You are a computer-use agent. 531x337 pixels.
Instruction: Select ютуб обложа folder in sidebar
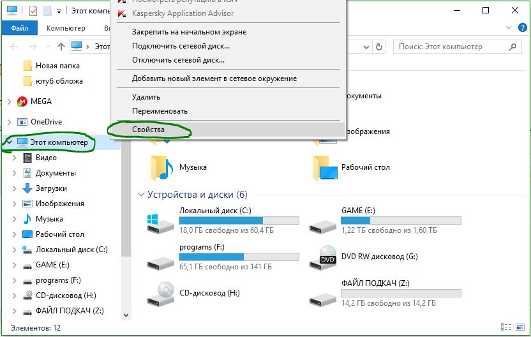pos(59,81)
